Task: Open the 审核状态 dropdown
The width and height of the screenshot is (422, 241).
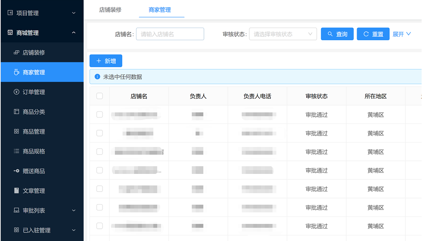Action: click(283, 34)
